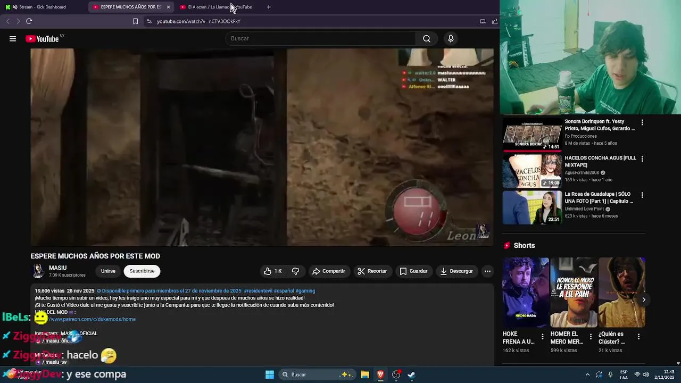Viewport: 681px width, 383px height.
Task: Open options menu for Sonora Borinquen video
Action: [642, 122]
